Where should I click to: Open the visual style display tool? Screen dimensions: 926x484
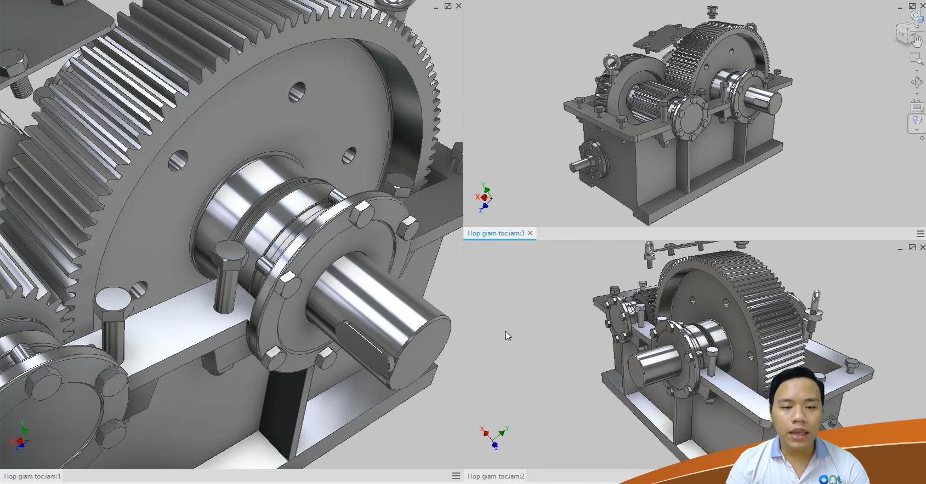917,121
